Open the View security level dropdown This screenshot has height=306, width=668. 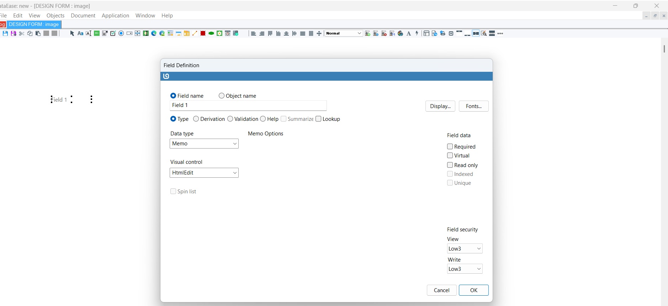point(465,249)
